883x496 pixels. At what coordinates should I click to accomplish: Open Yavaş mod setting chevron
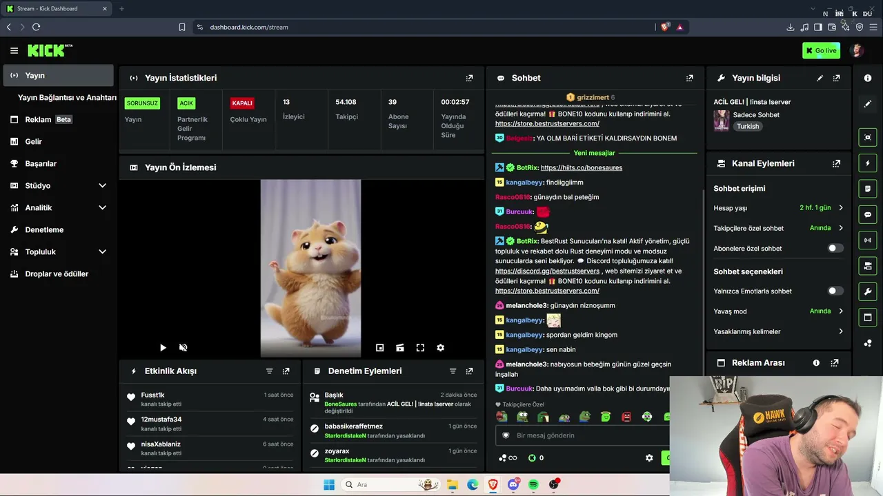(841, 311)
